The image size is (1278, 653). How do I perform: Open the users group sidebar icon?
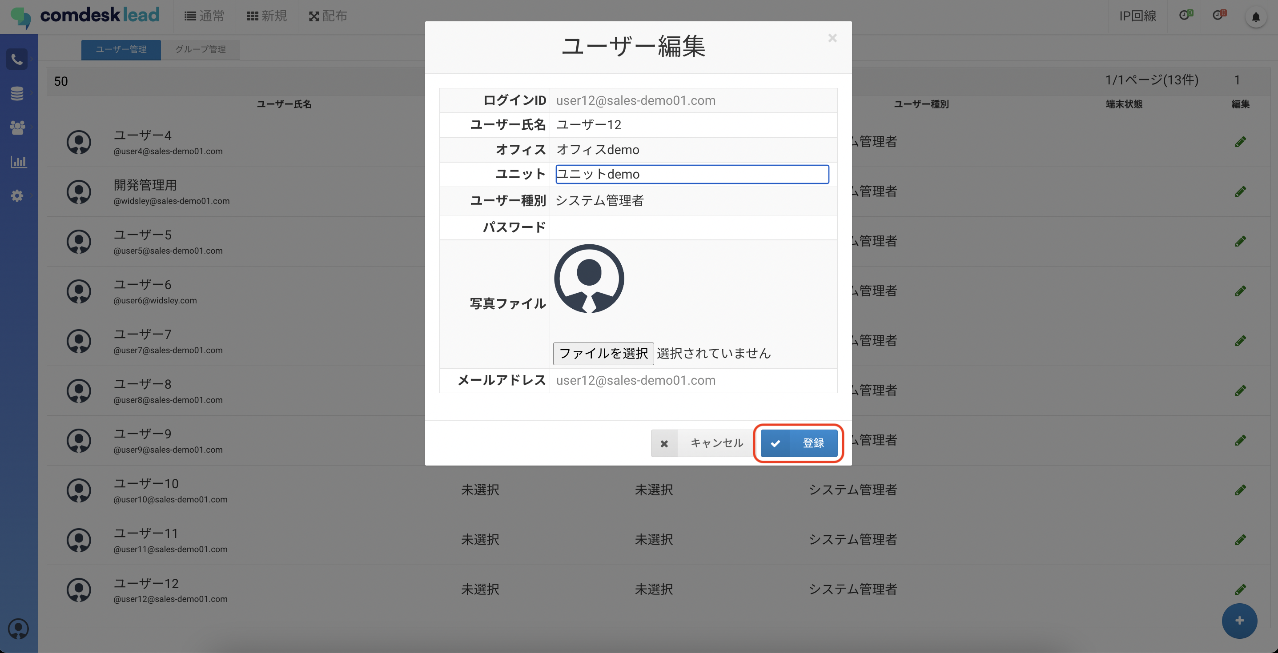(x=17, y=127)
